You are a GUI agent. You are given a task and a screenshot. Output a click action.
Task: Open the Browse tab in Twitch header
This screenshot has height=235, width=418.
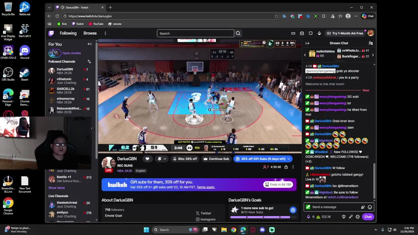coord(90,33)
